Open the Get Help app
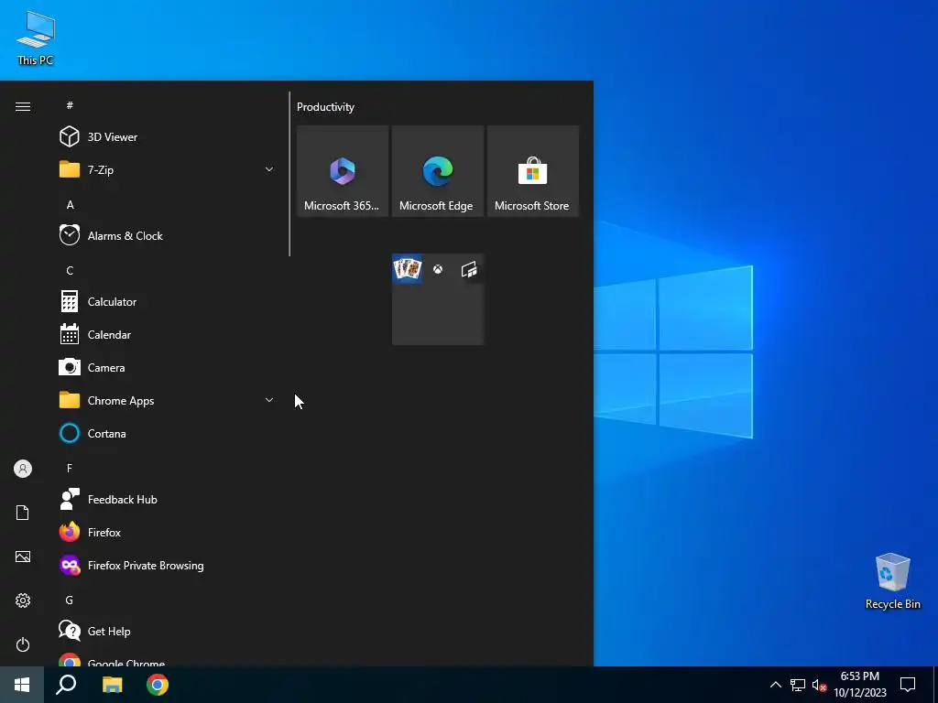938x703 pixels. [167, 632]
